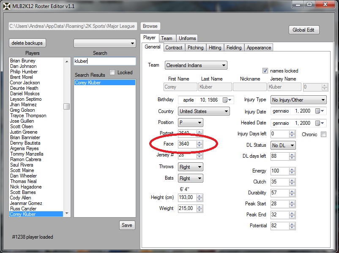Viewport: 339px width, 253px height.
Task: Click the Players list scrollbar thumb
Action: pyautogui.click(x=67, y=107)
